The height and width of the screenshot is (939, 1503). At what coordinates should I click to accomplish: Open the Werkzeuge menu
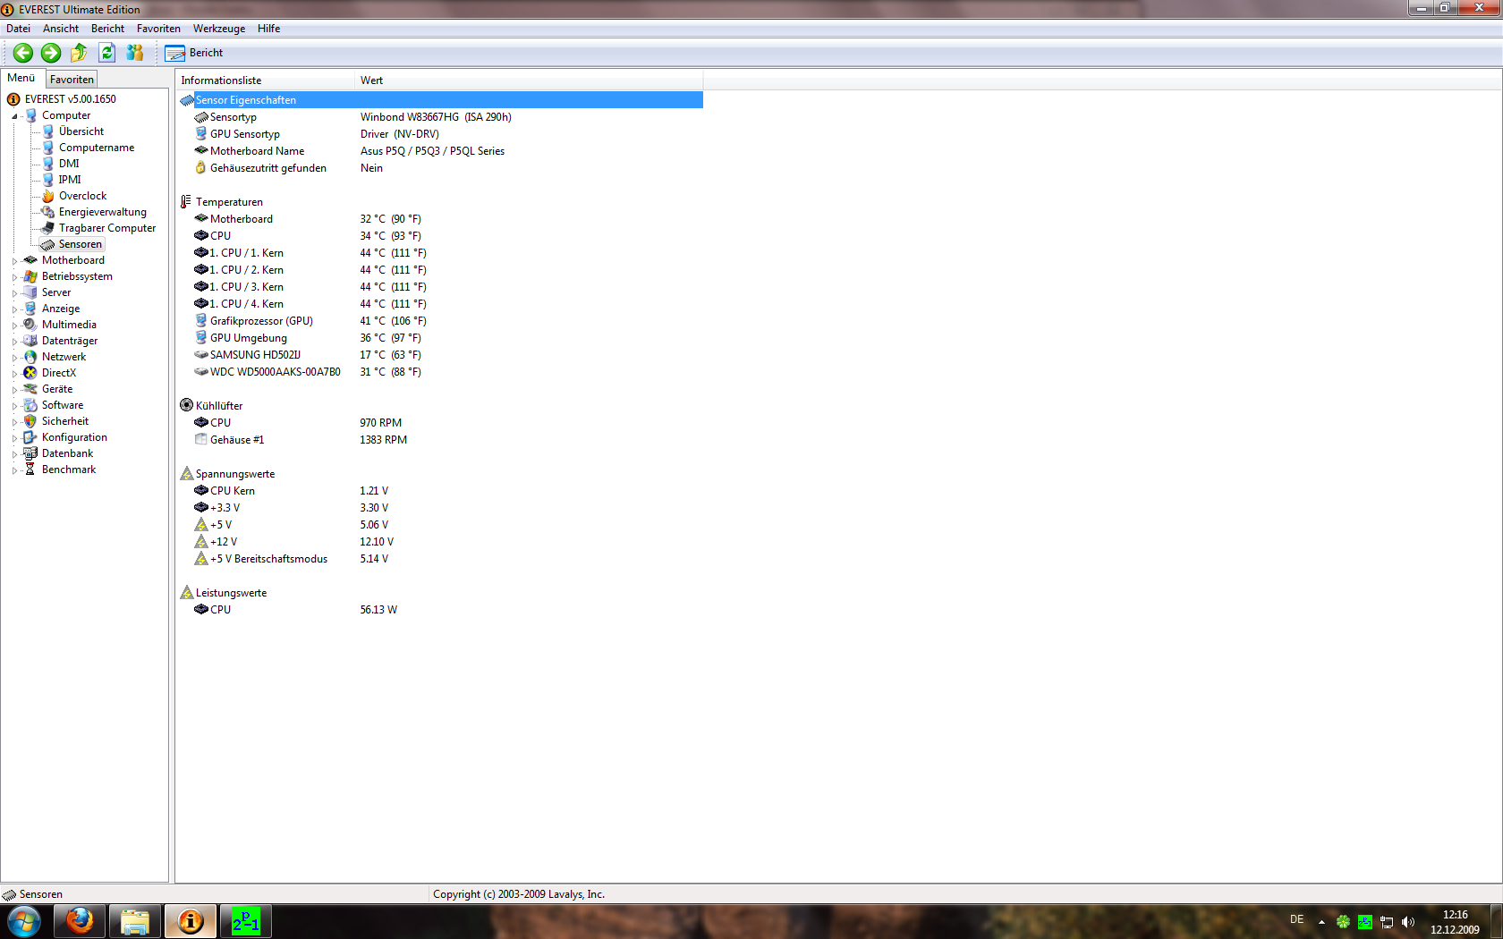click(x=219, y=29)
